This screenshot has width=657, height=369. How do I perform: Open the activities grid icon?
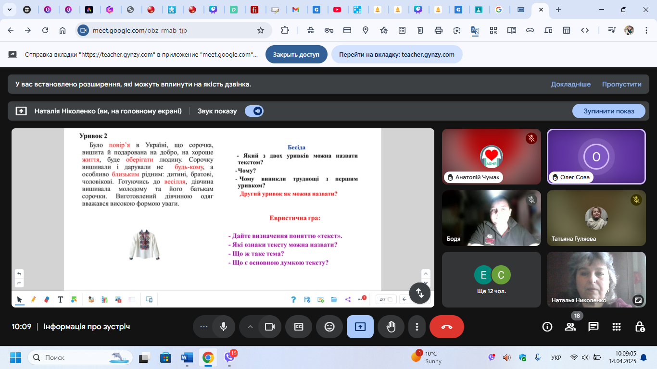(x=617, y=327)
